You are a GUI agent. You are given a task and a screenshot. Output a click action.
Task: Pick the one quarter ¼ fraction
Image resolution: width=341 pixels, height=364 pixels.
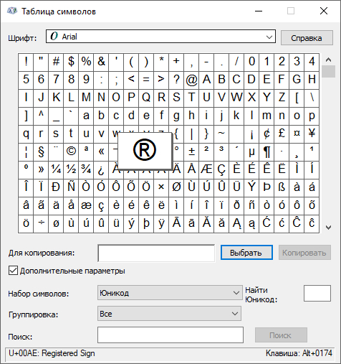click(x=56, y=170)
